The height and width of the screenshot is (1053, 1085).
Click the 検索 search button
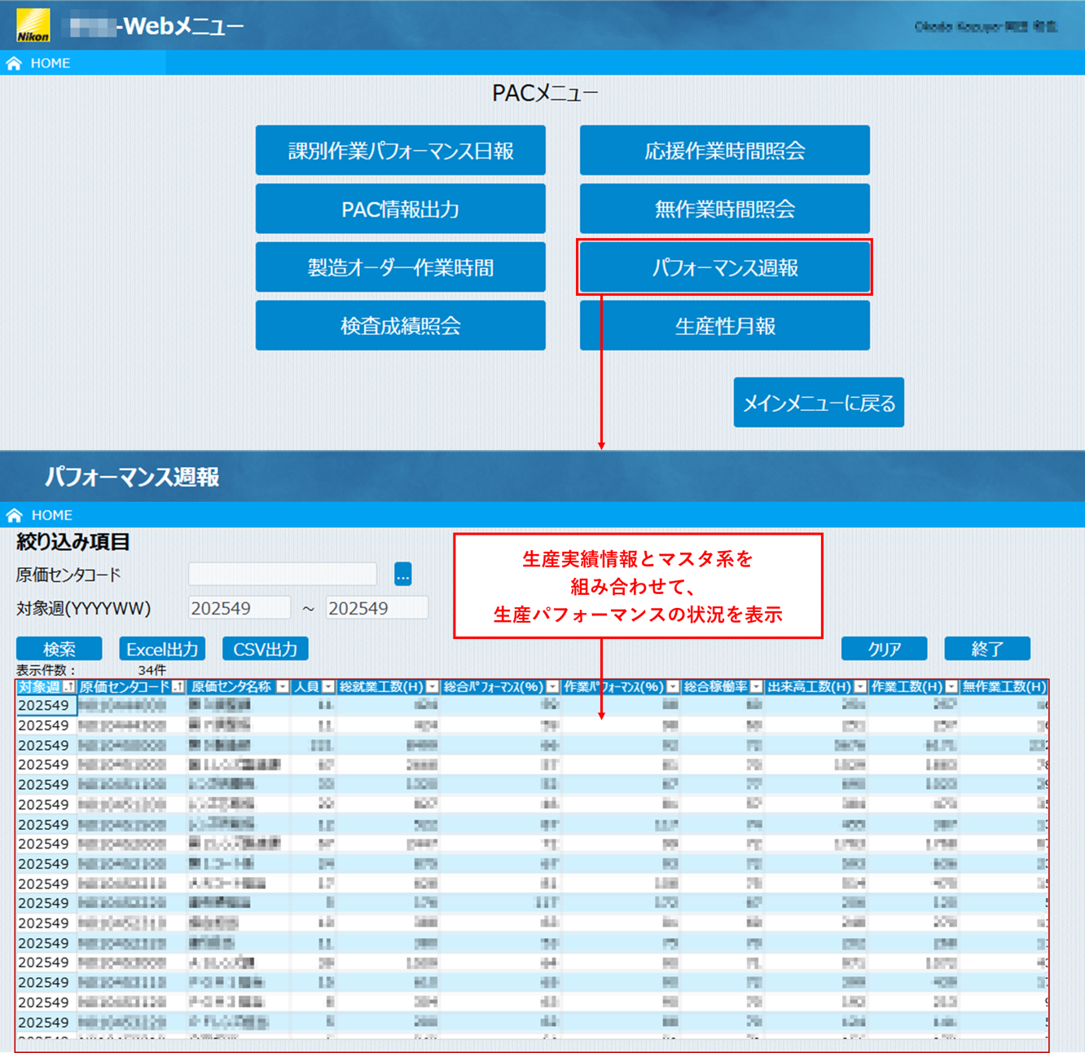coord(58,649)
